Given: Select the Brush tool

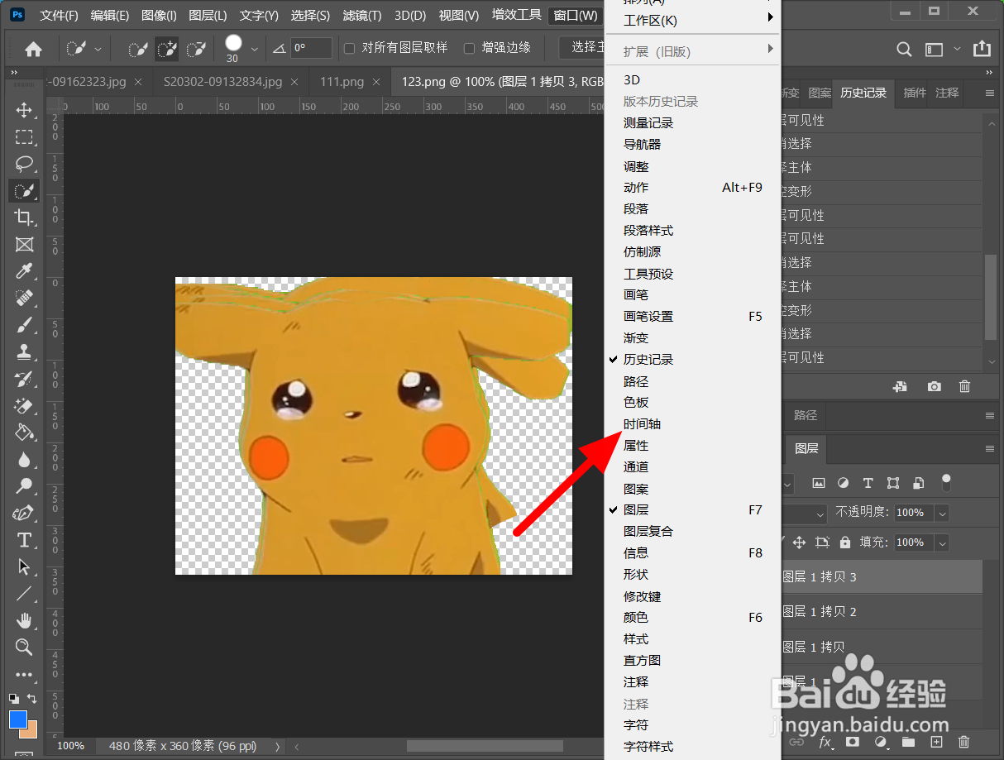Looking at the screenshot, I should [24, 325].
